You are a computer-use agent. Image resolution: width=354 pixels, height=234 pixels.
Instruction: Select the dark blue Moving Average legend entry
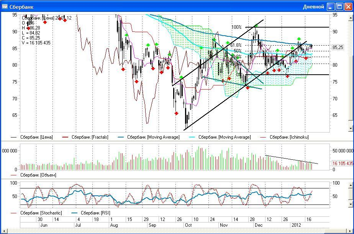149,137
